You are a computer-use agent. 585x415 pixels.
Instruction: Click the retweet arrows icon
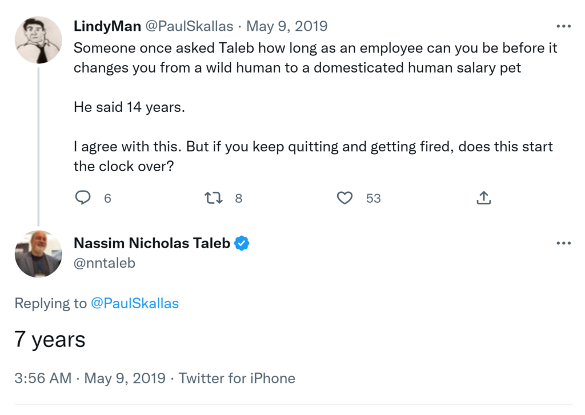pos(213,198)
